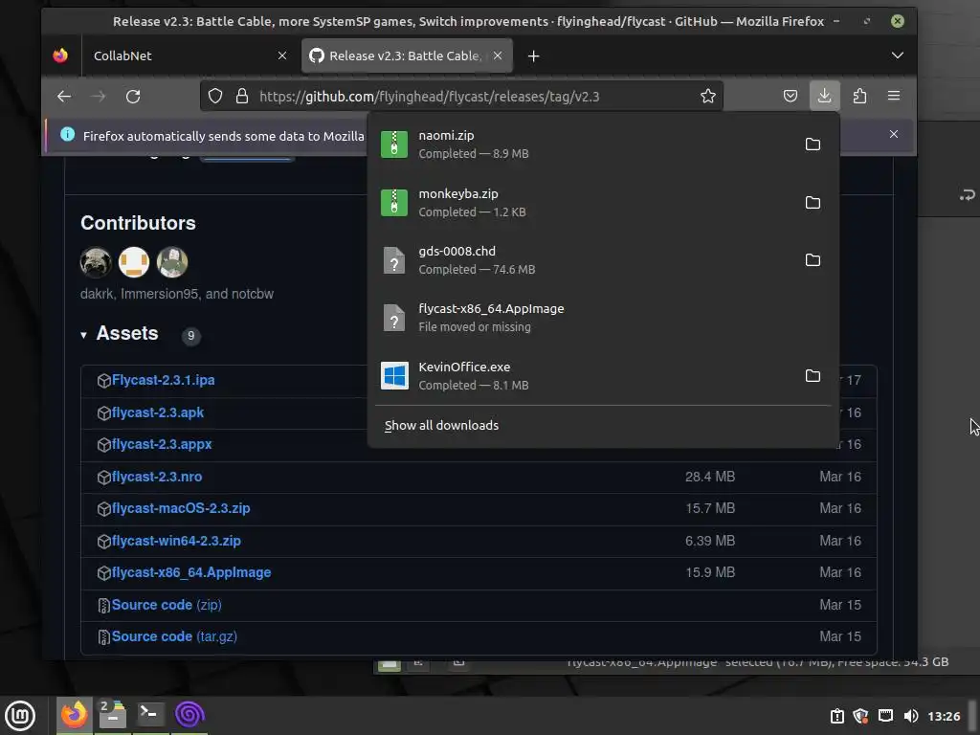Image resolution: width=980 pixels, height=735 pixels.
Task: Open Flycast swirl icon in taskbar
Action: point(189,714)
